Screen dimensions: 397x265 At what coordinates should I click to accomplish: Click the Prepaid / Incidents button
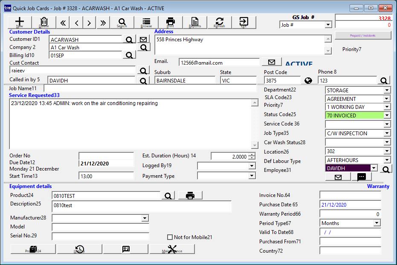pyautogui.click(x=363, y=35)
